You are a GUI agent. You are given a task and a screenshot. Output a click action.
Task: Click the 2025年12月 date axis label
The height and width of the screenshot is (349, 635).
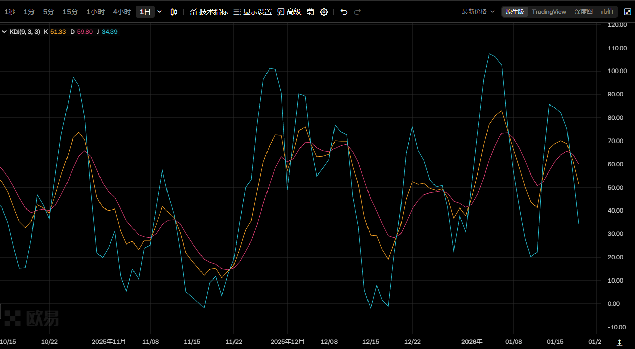287,342
